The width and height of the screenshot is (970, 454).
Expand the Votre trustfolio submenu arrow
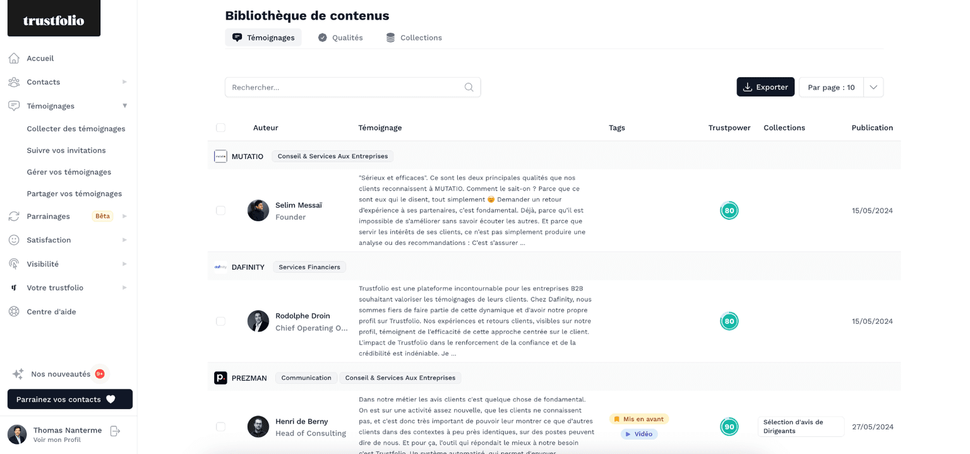coord(124,288)
